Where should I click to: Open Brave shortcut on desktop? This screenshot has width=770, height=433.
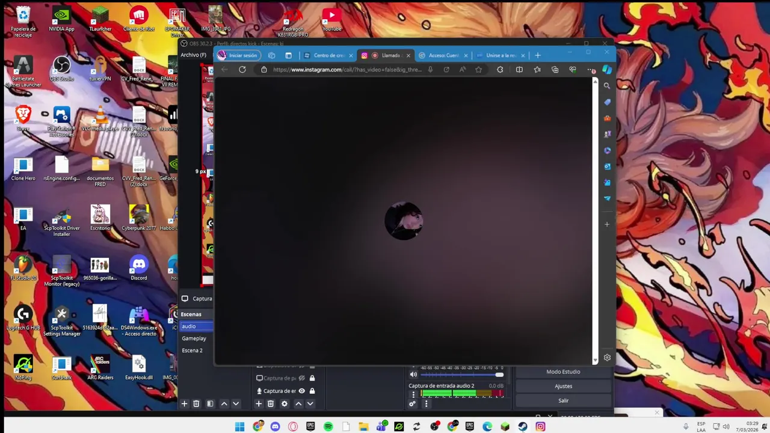(23, 118)
